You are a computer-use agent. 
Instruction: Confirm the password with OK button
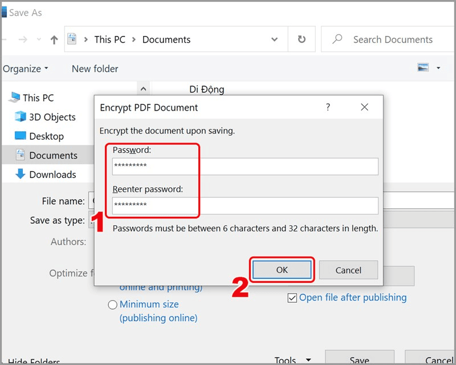coord(282,270)
